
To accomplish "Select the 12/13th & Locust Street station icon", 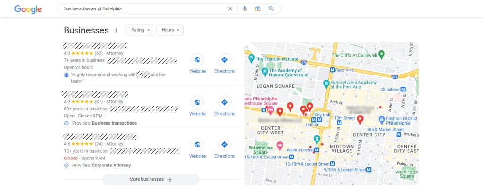I will pyautogui.click(x=333, y=164).
